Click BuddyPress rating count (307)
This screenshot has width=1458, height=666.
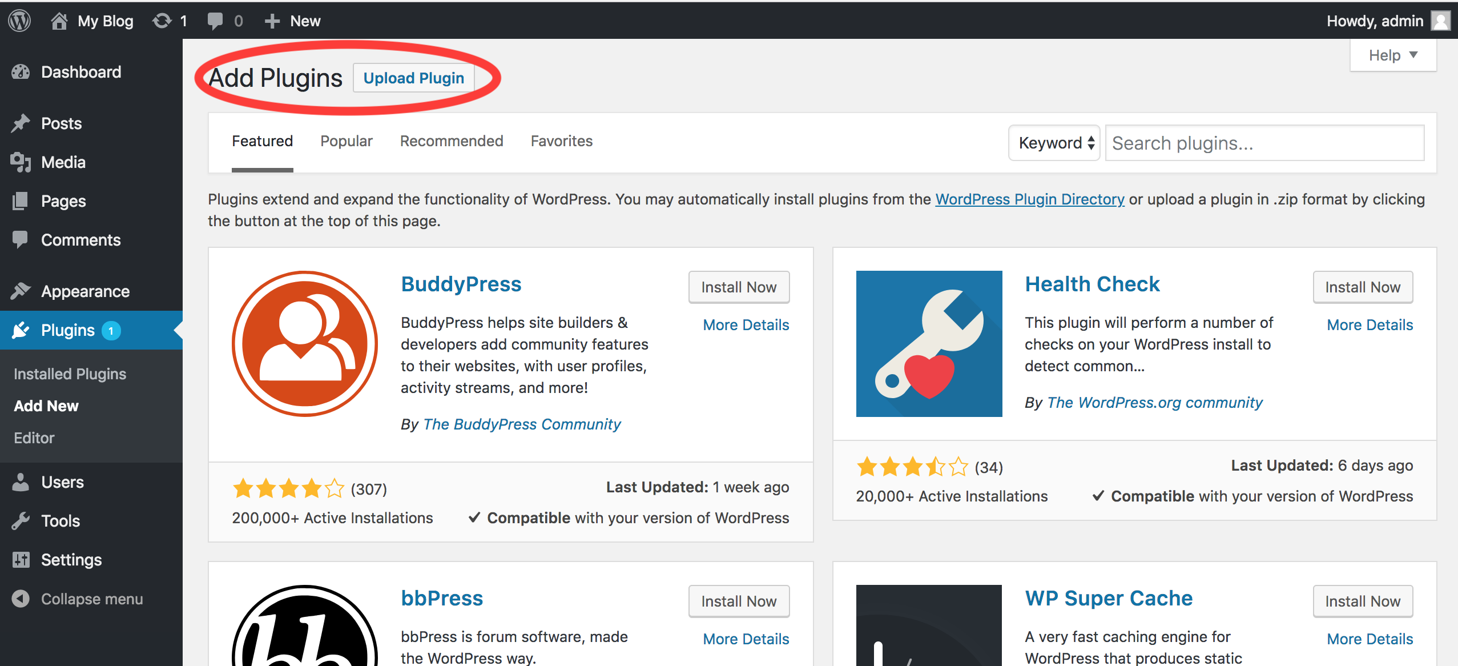[369, 490]
